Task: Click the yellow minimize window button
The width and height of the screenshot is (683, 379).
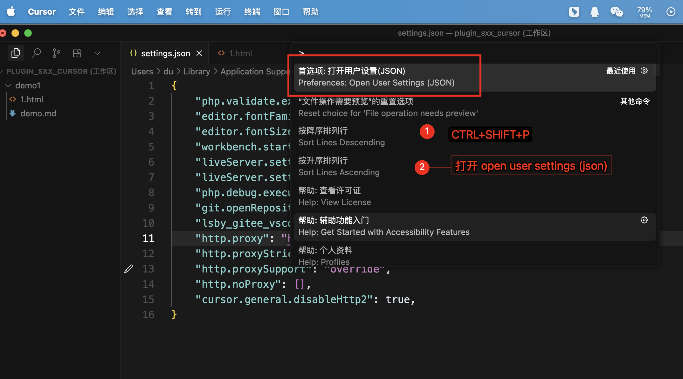Action: click(x=15, y=33)
